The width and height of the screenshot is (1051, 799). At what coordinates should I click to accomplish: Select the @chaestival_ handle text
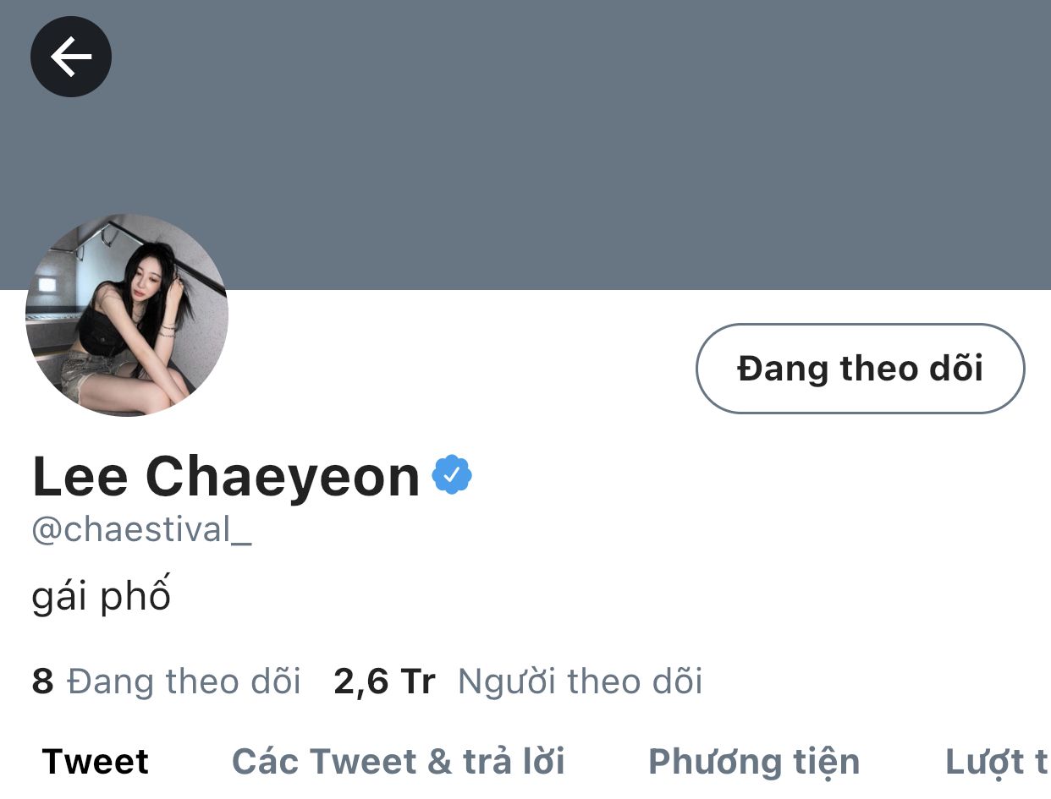(141, 530)
